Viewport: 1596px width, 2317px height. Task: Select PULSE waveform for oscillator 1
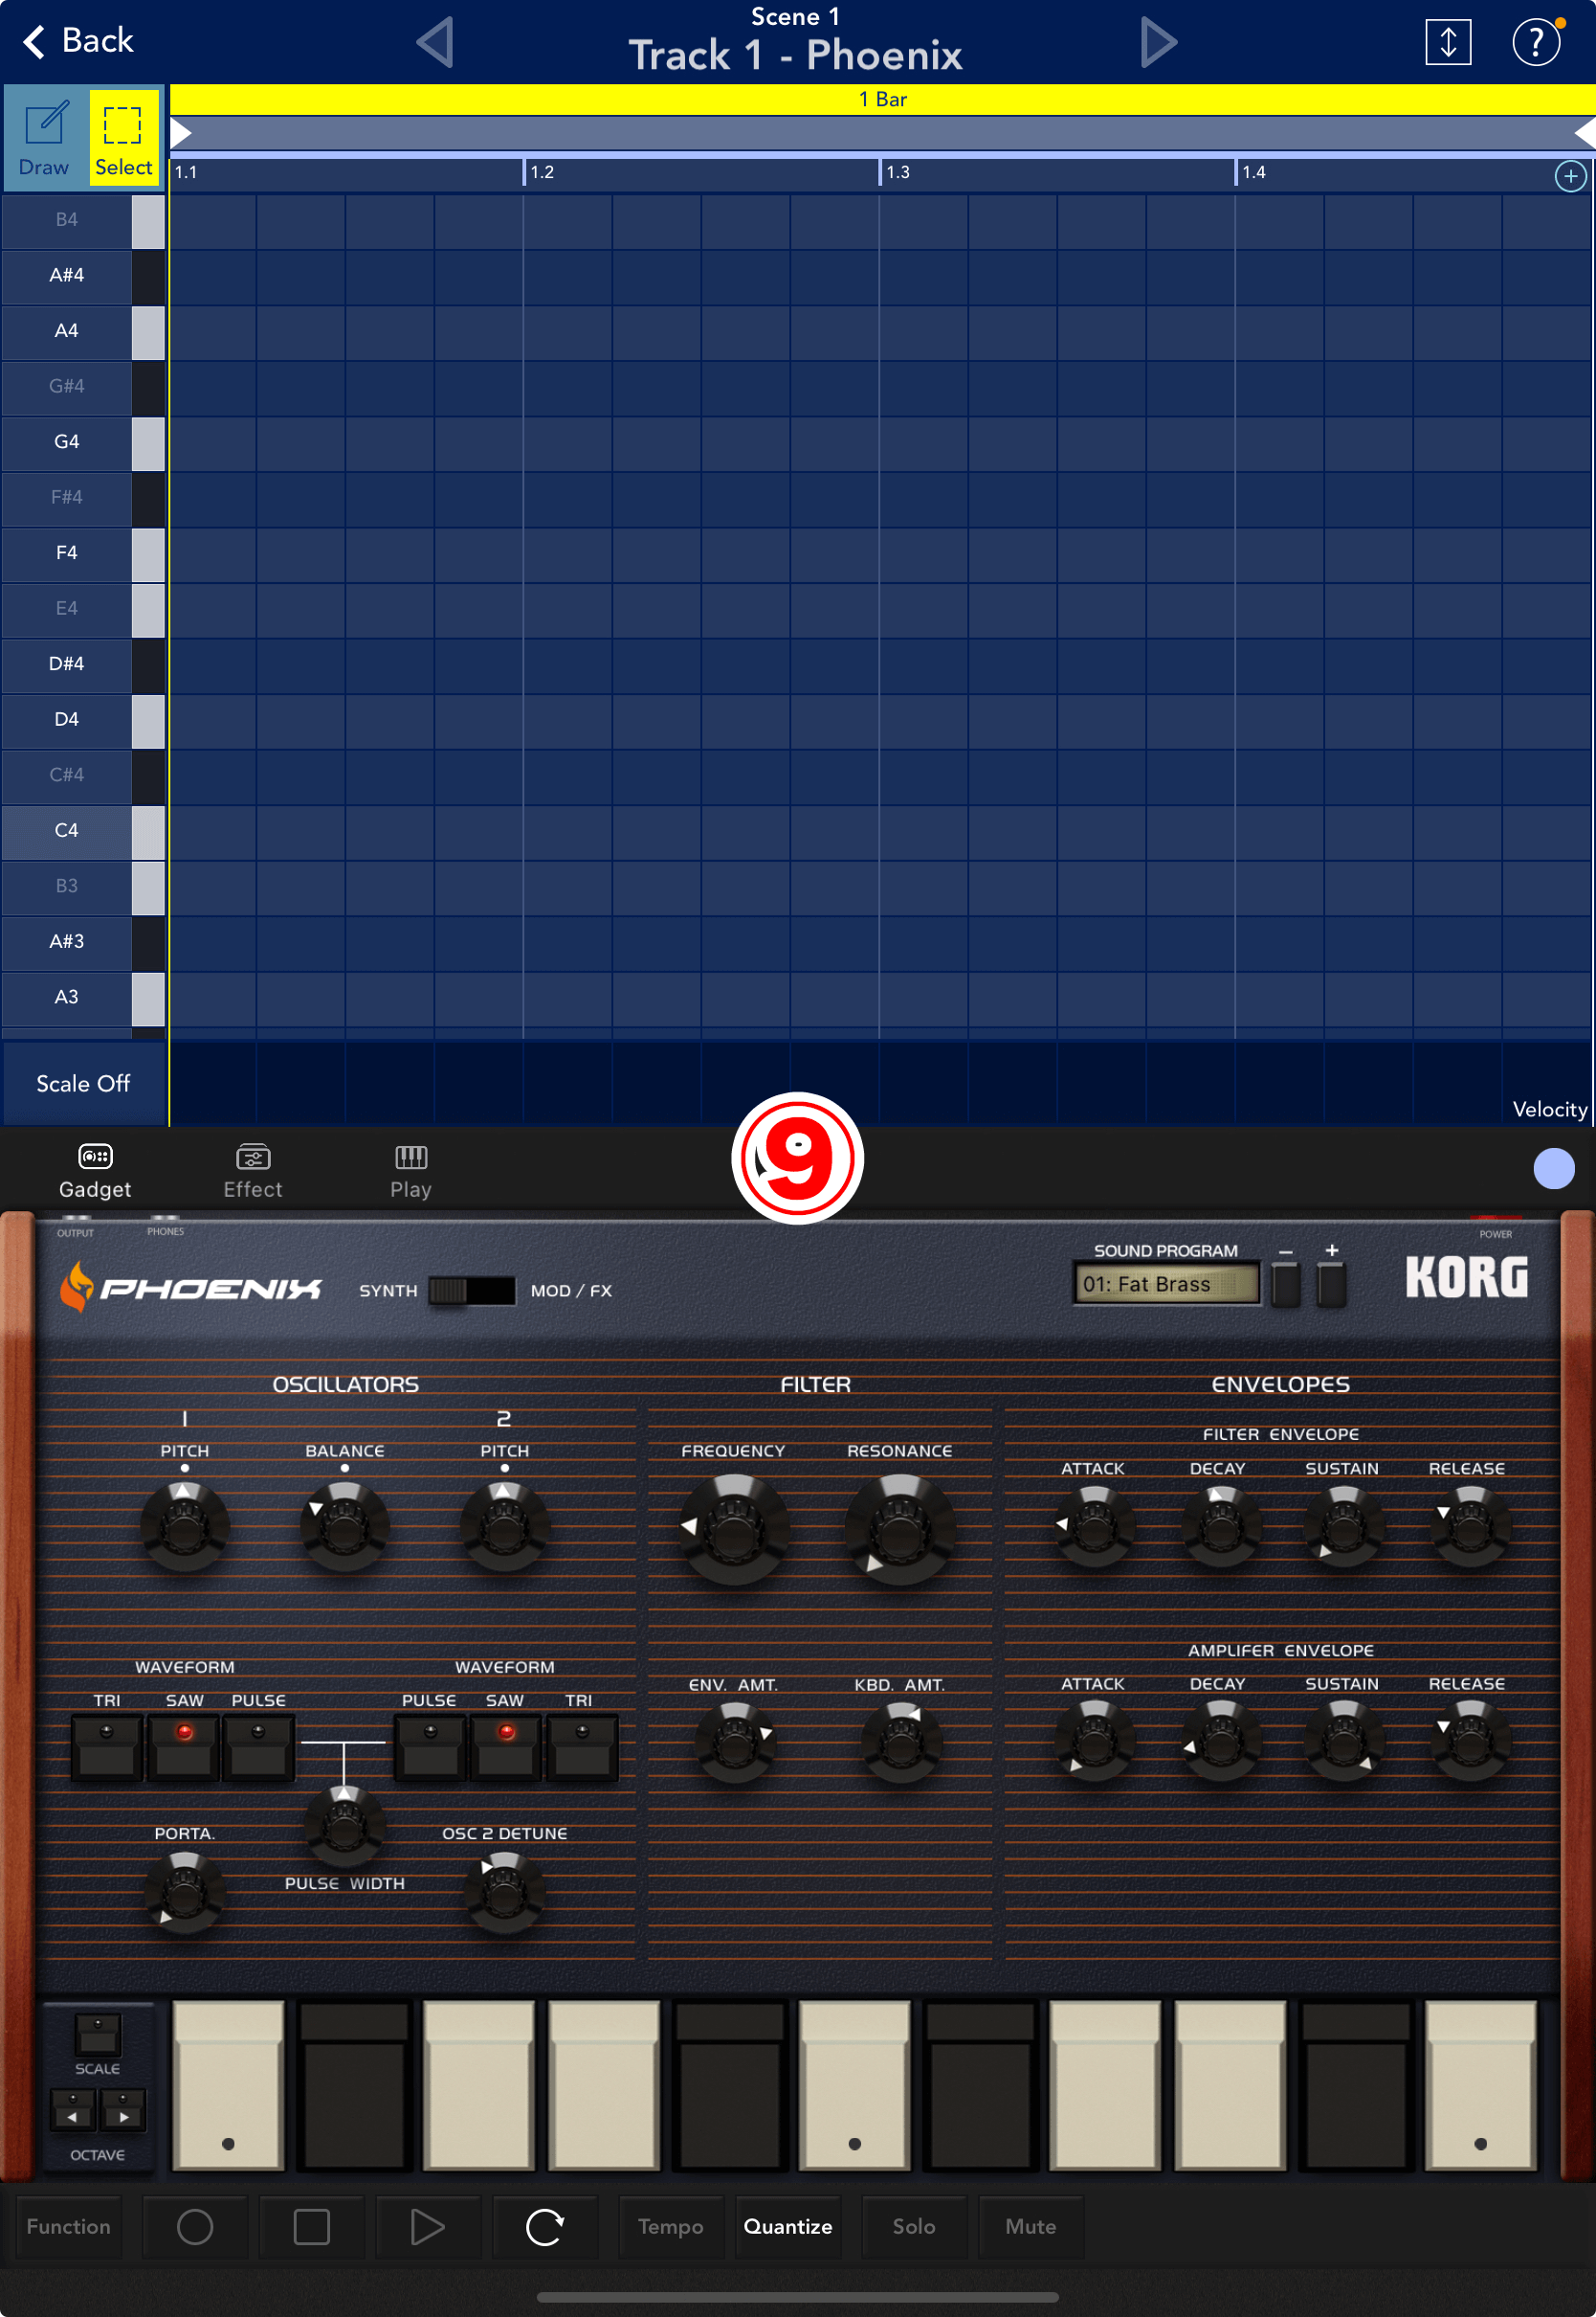tap(258, 1746)
